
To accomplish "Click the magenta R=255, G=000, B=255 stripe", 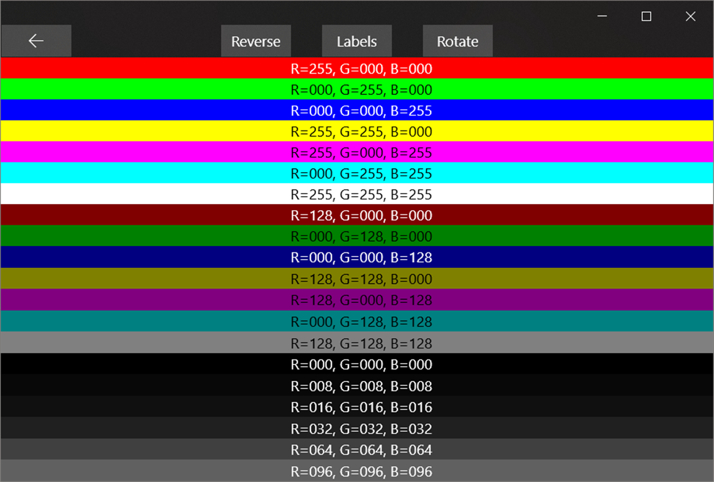I will click(x=357, y=153).
